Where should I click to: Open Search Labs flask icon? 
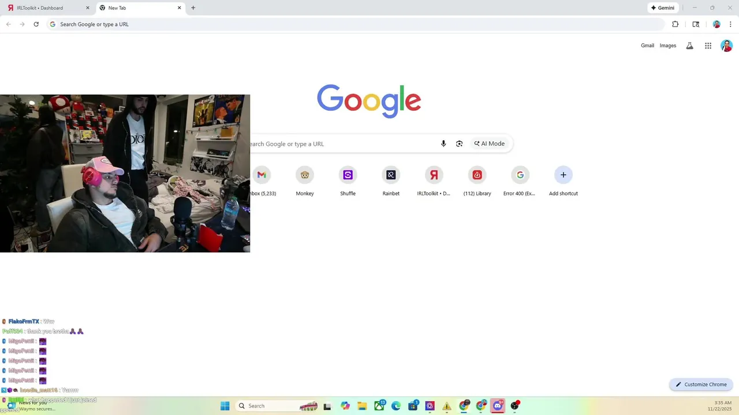[x=689, y=46]
